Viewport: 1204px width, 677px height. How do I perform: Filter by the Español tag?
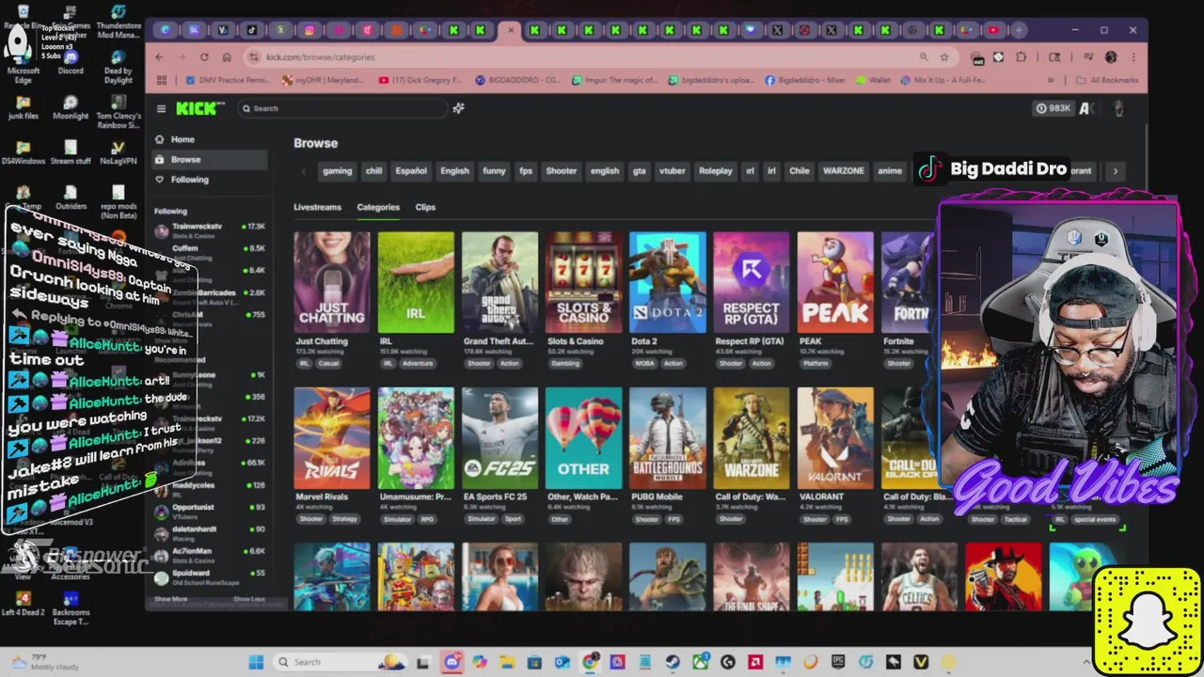point(411,171)
